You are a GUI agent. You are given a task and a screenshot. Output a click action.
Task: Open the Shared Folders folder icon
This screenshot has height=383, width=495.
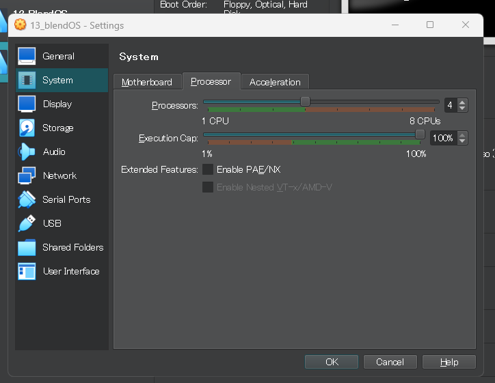[27, 247]
